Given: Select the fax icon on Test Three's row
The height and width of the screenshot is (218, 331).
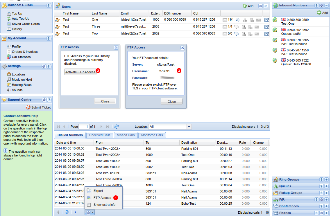Looking at the screenshot, I should pos(266,26).
